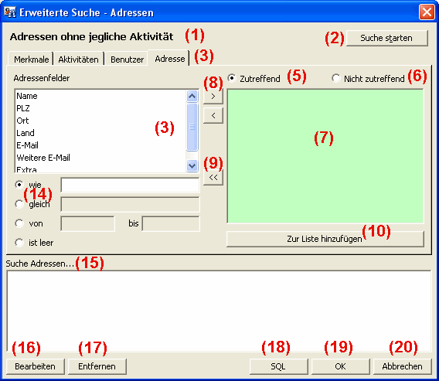Screen dimensions: 439x381
Task: Click the app icon in title bar
Action: tap(10, 12)
